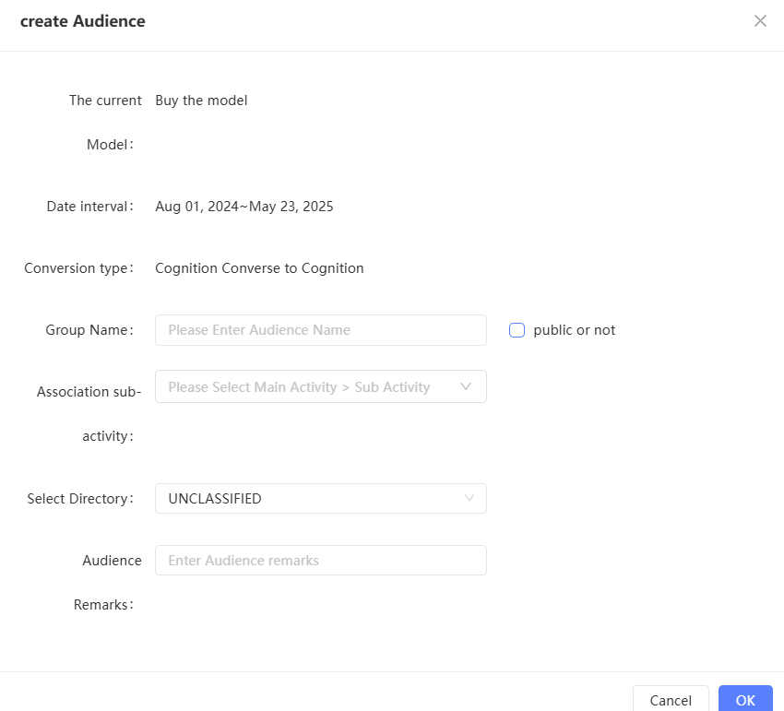Click the date range Aug 01, 2024~May 23, 2025

click(244, 207)
